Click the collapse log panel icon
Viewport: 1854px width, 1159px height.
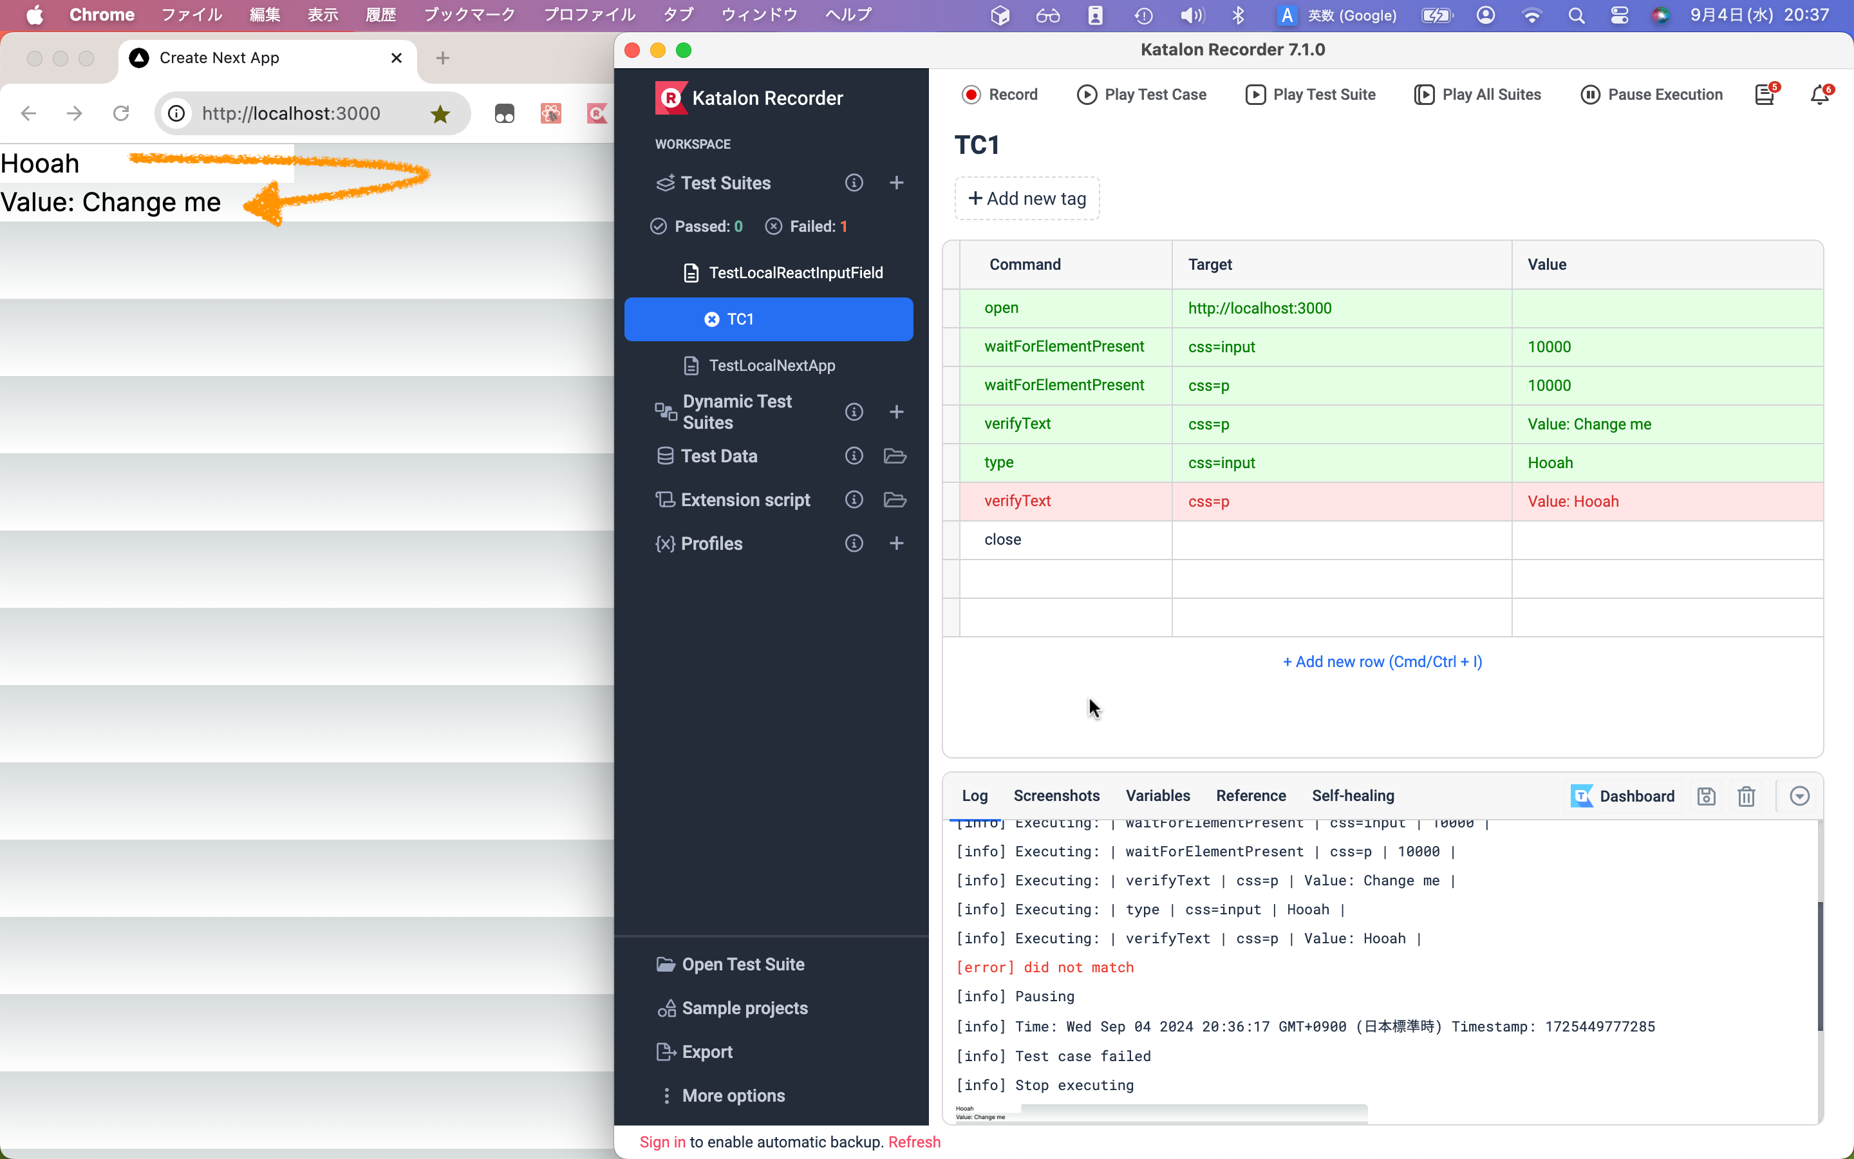pos(1799,796)
